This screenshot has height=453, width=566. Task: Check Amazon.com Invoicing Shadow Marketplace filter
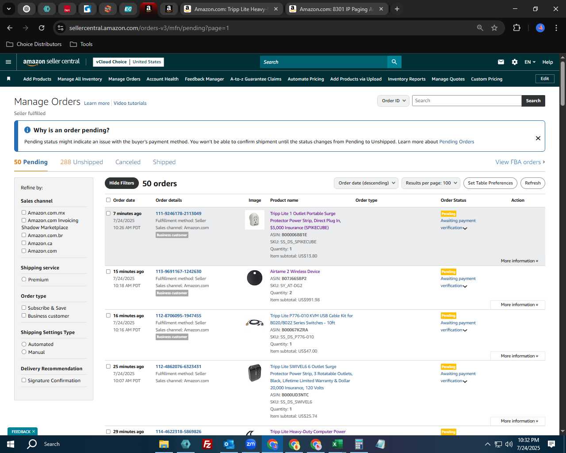click(24, 220)
